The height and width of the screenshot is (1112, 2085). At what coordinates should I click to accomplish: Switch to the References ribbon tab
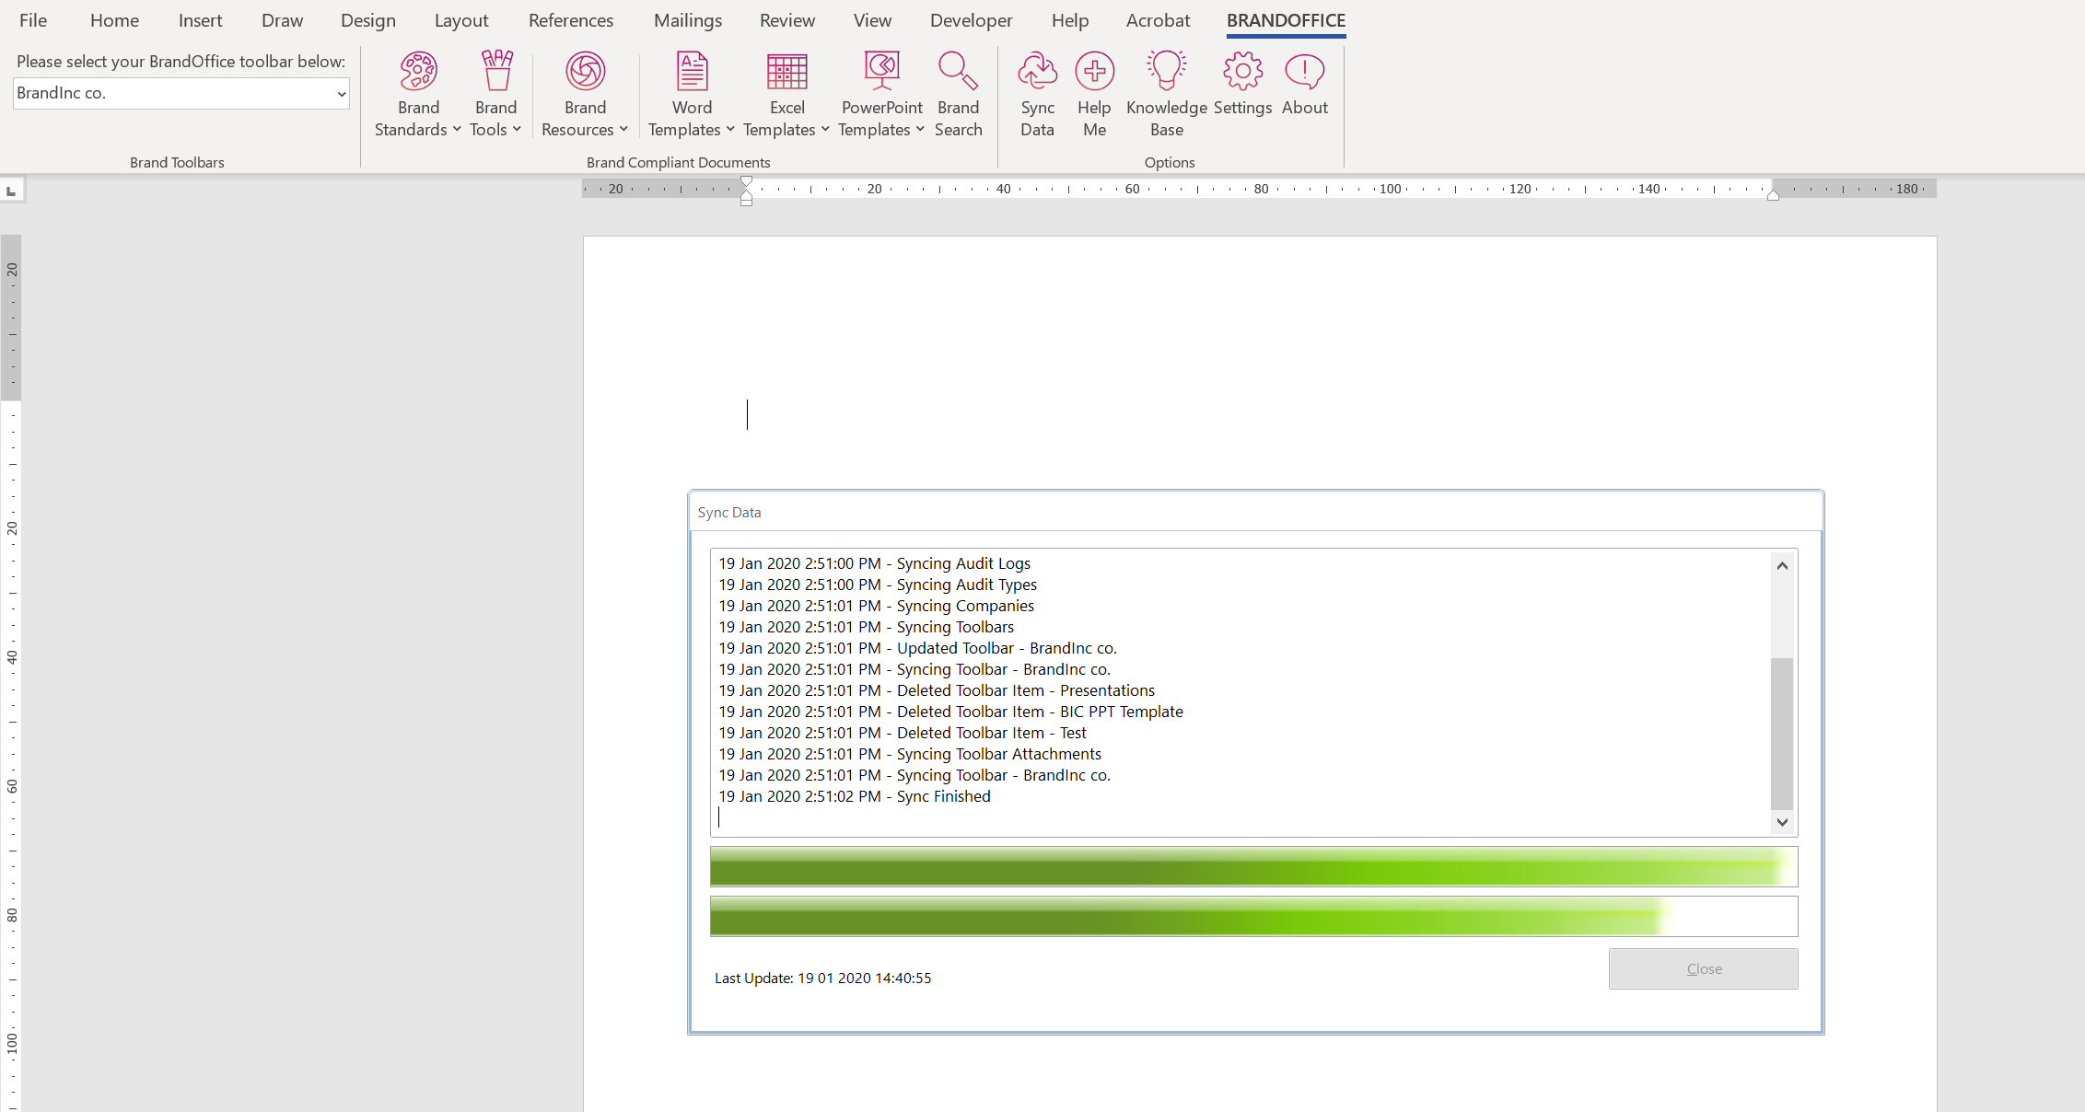click(x=570, y=20)
